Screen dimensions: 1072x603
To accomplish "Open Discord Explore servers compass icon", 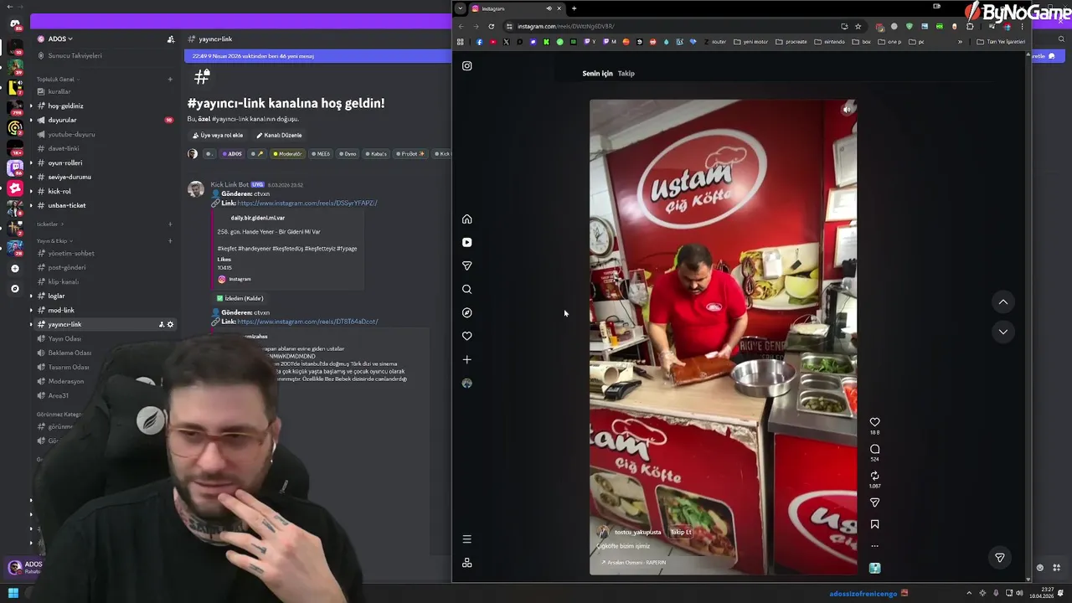I will (14, 289).
